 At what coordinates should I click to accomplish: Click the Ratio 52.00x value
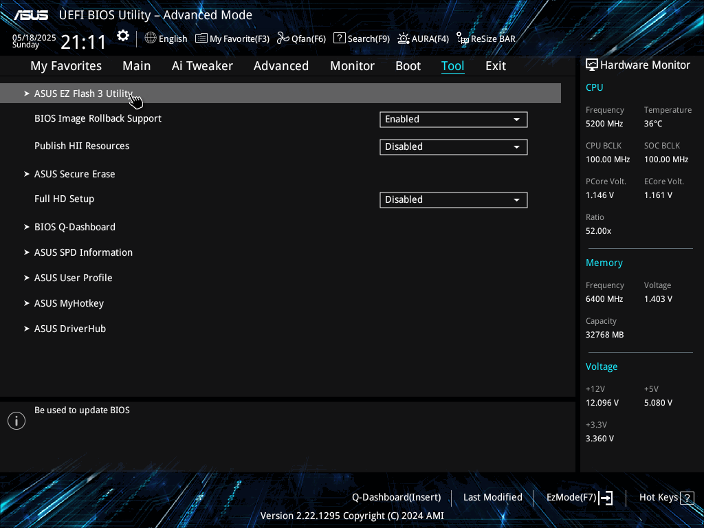coord(599,231)
